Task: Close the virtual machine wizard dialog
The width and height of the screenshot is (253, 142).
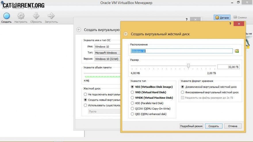Action: click(x=195, y=20)
